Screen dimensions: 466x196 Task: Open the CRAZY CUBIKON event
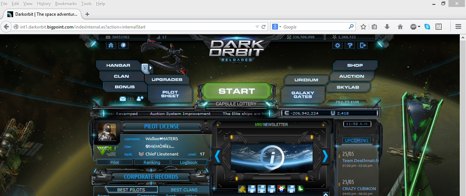coord(359,189)
